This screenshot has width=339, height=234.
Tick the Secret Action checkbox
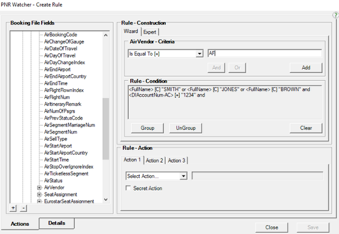pos(128,188)
